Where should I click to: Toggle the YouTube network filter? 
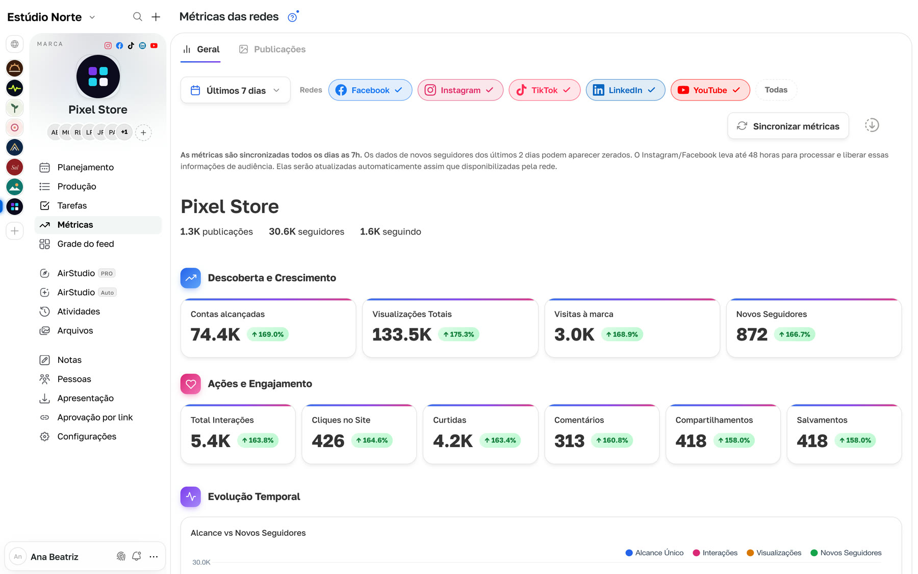click(x=710, y=90)
